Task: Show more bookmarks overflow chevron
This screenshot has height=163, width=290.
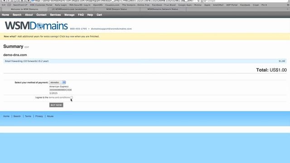Action: 288,5
